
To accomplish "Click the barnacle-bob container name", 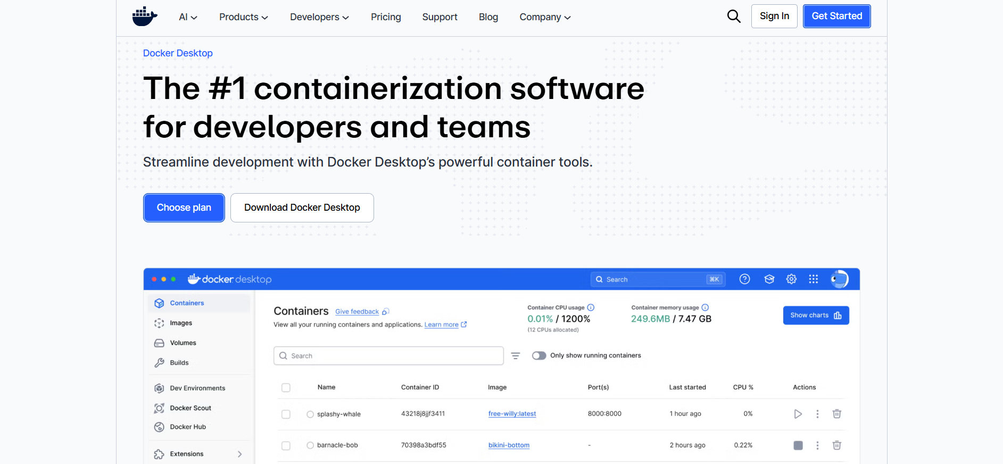I will click(x=337, y=445).
